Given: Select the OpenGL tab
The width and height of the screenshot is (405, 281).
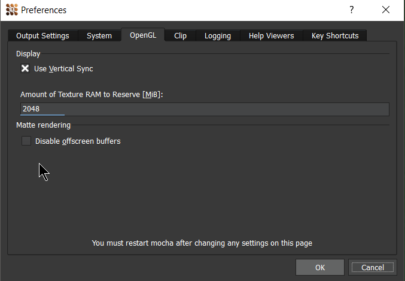Looking at the screenshot, I should [143, 35].
